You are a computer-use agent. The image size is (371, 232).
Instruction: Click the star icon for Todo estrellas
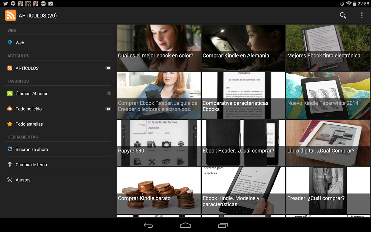(x=10, y=124)
